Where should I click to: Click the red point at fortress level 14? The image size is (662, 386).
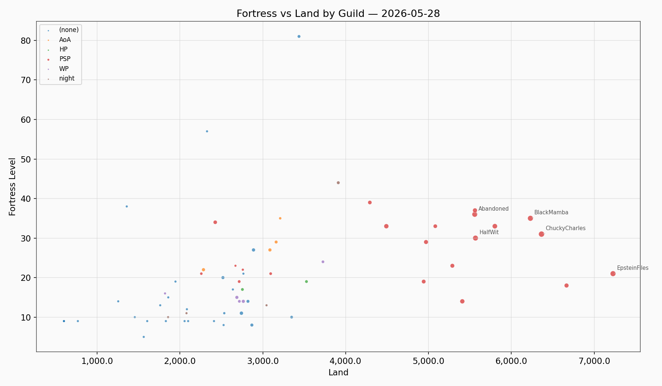(462, 301)
